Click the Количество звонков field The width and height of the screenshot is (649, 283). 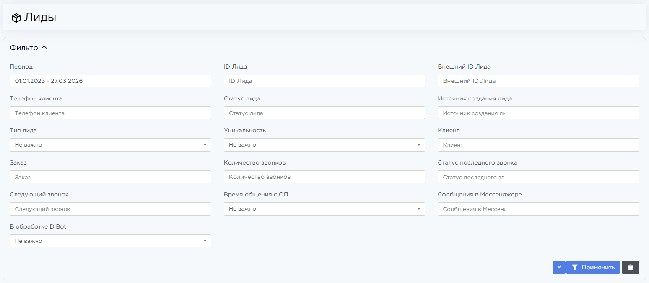[324, 177]
